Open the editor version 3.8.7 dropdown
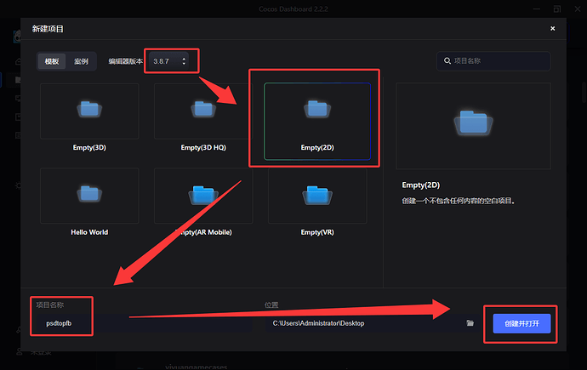 [x=168, y=61]
